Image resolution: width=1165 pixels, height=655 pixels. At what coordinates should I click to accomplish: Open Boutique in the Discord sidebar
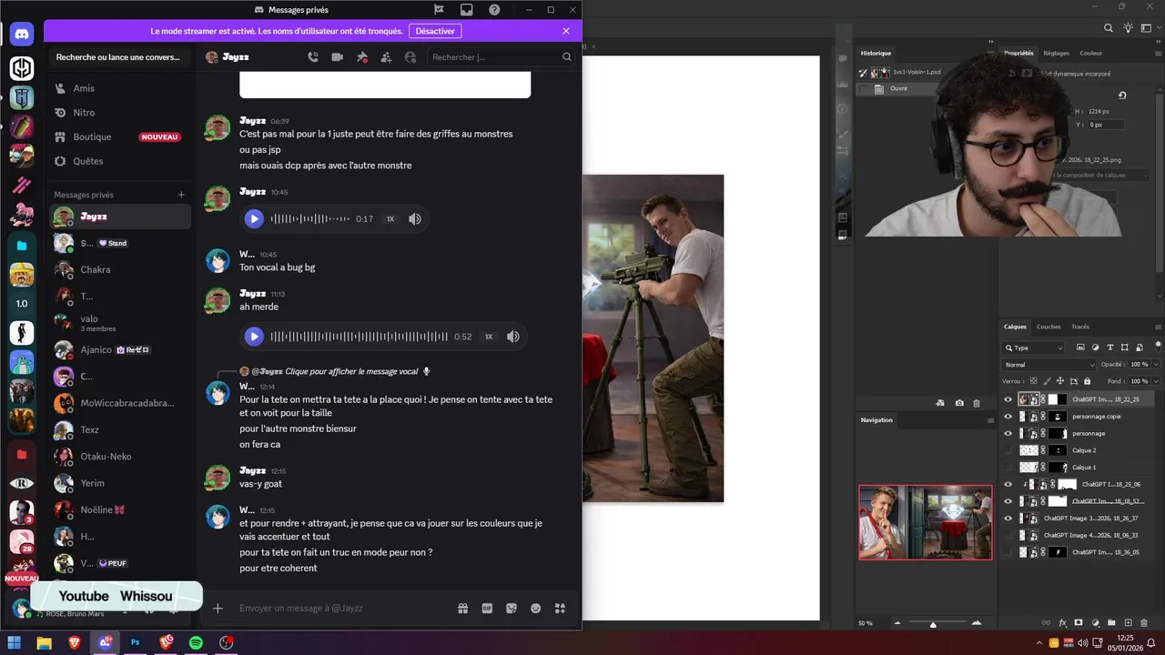point(118,136)
